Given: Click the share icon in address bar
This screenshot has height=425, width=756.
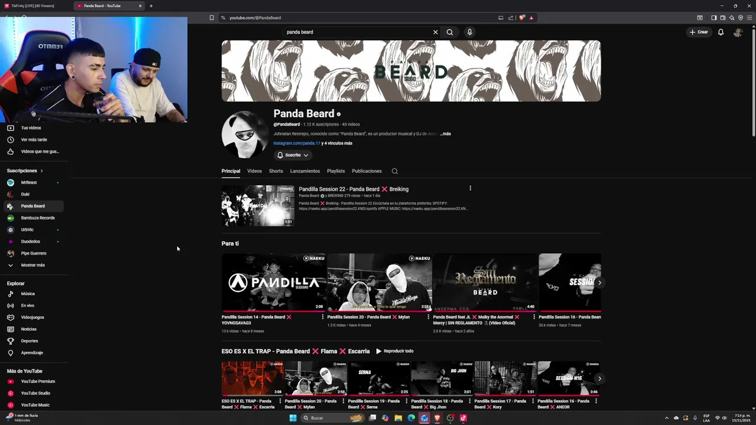Looking at the screenshot, I should point(511,18).
